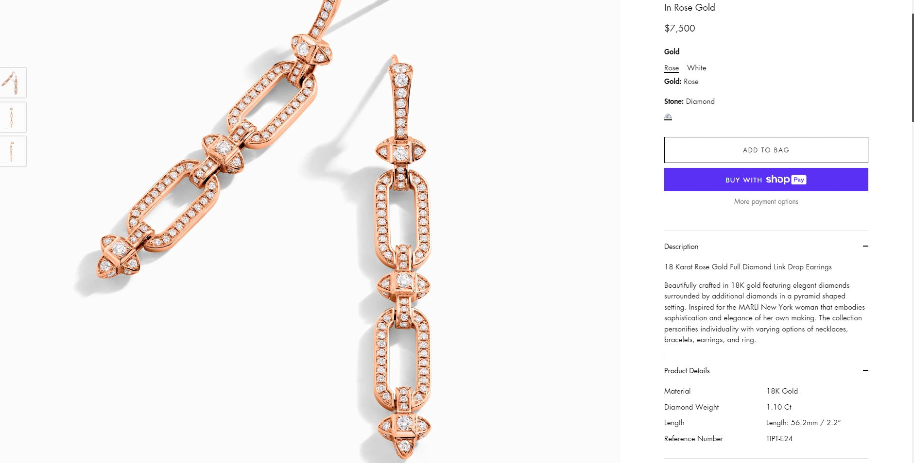
Task: Click the Diamond Weight 1.10 Ct value
Action: [779, 407]
